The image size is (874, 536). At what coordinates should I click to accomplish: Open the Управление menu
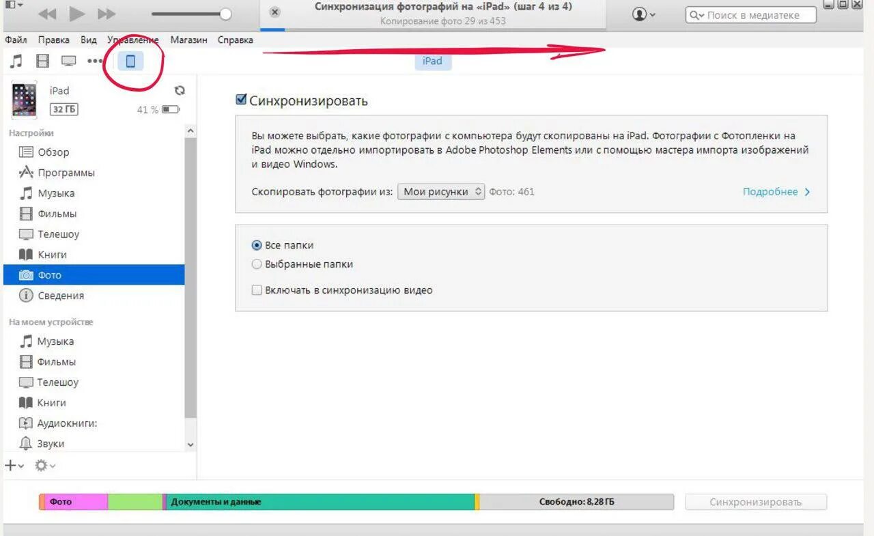133,40
